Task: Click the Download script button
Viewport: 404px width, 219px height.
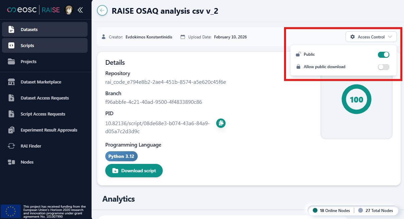Action: tap(134, 171)
